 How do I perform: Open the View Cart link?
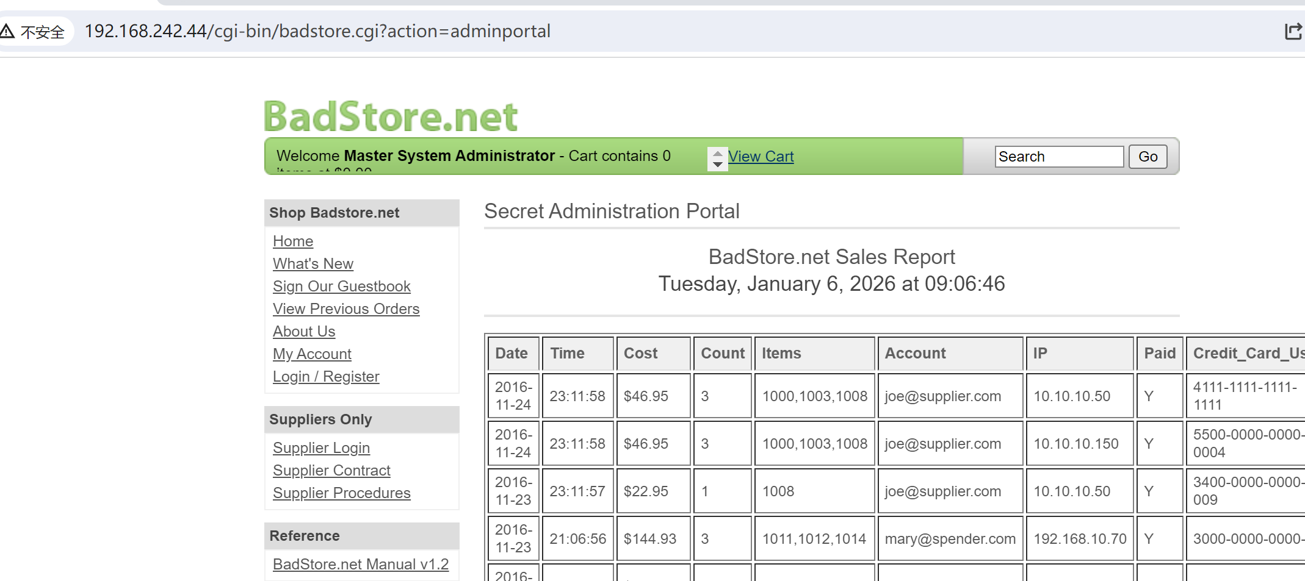tap(761, 157)
